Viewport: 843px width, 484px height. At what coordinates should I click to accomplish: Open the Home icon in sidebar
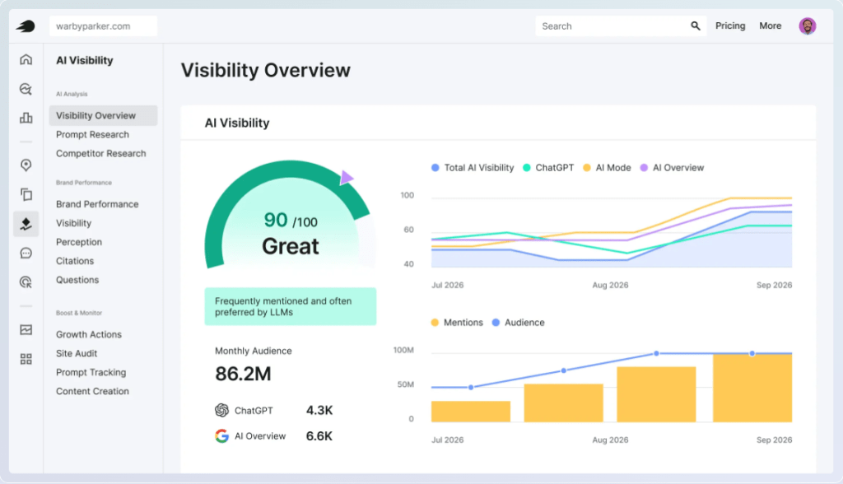pos(26,59)
